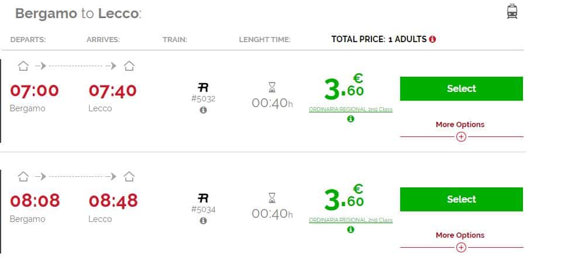Click the 3.60 euro price of 08:08 train

[x=344, y=197]
